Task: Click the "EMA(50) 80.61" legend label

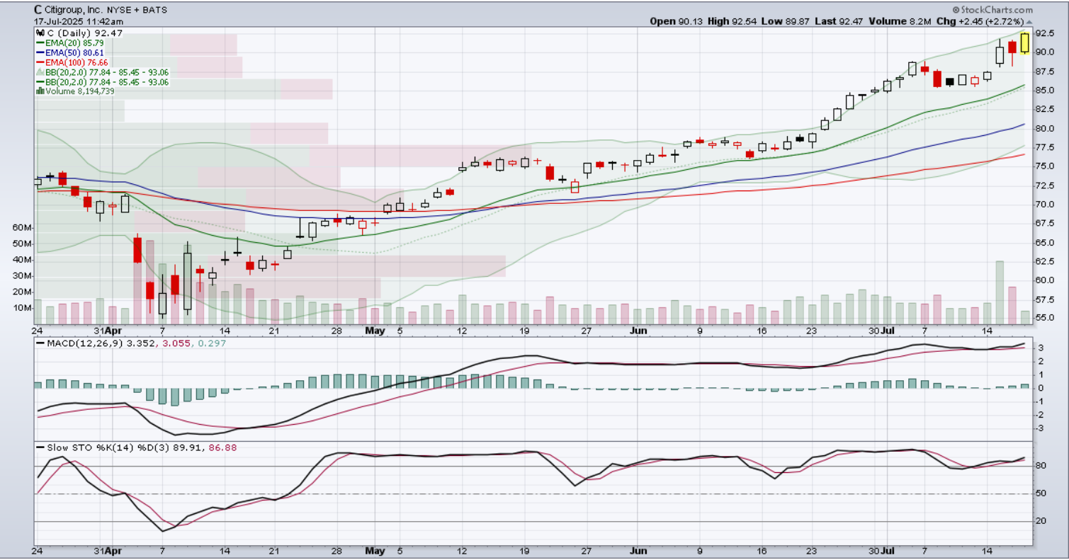Action: pyautogui.click(x=75, y=52)
